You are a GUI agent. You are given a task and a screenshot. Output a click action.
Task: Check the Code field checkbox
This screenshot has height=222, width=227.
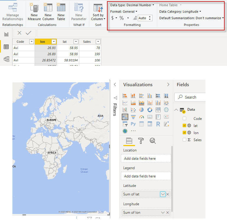pyautogui.click(x=184, y=118)
